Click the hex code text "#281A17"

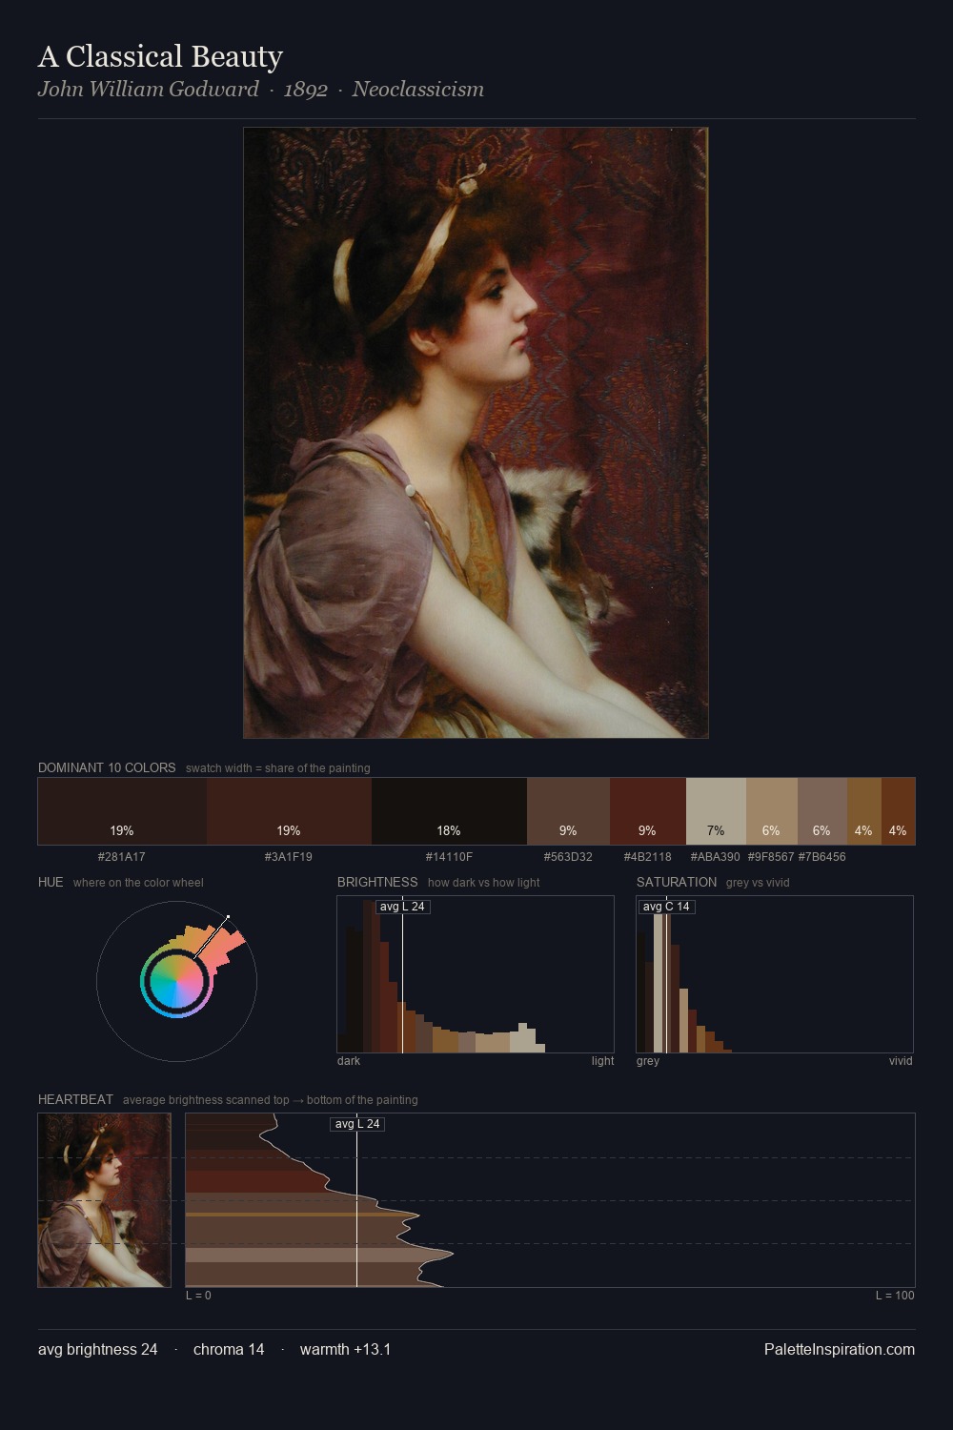pos(122,857)
